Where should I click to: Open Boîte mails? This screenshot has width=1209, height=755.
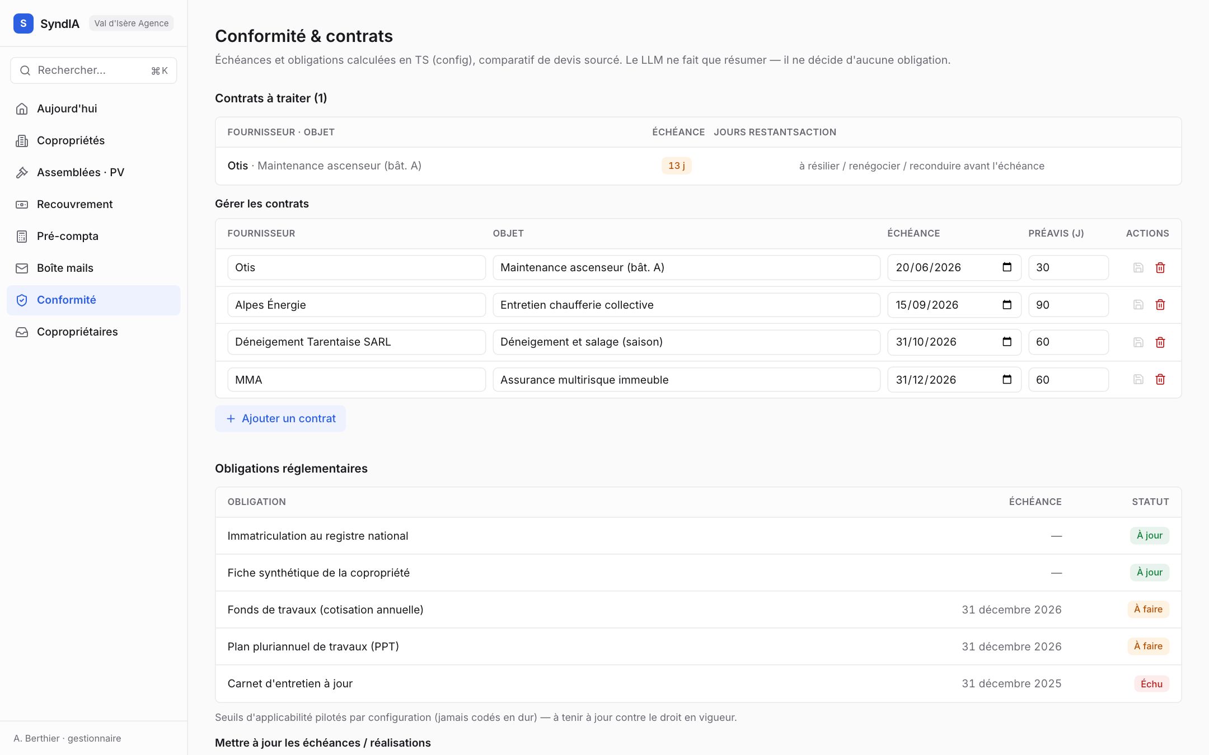93,268
